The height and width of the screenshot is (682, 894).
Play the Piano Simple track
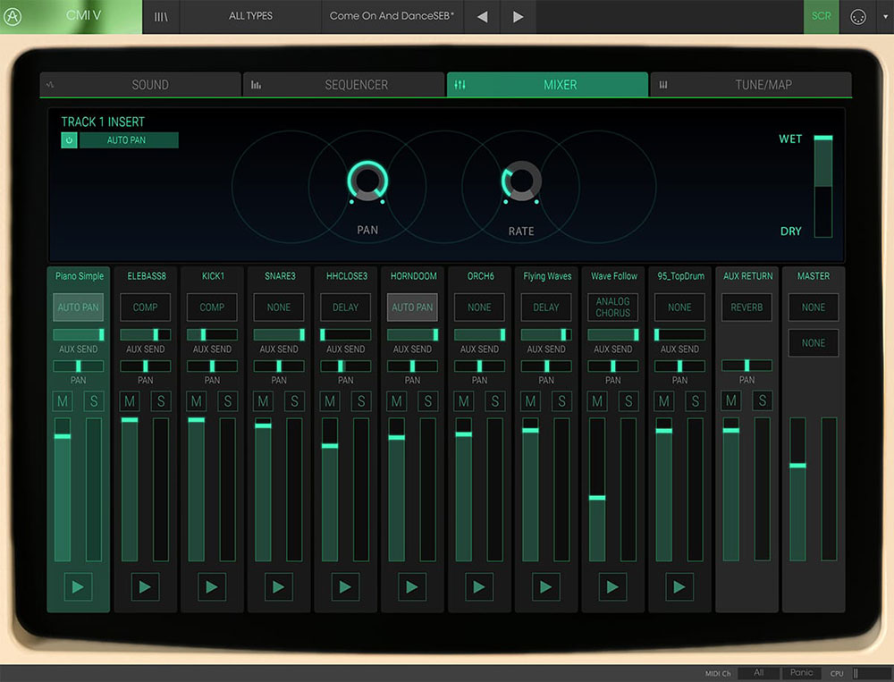(x=78, y=587)
